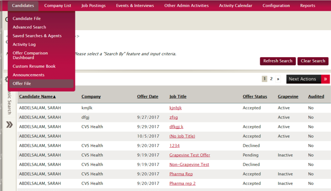Open the Job Postings menu

pos(94,5)
